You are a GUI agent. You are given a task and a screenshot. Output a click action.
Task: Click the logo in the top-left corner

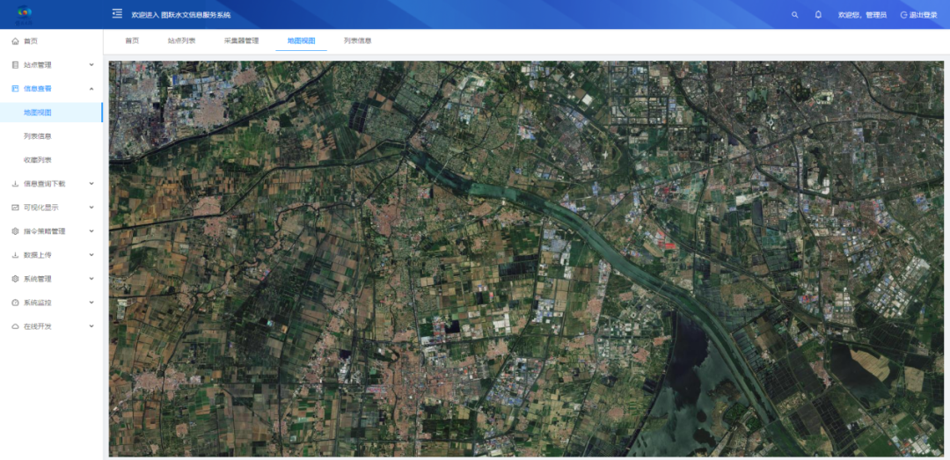[x=22, y=14]
